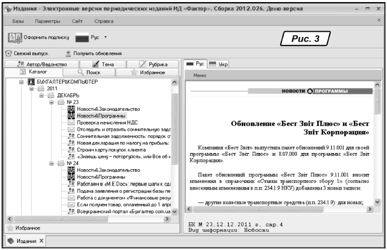Click the Свежий выпуск icon
This screenshot has height=250, width=387.
[9, 54]
